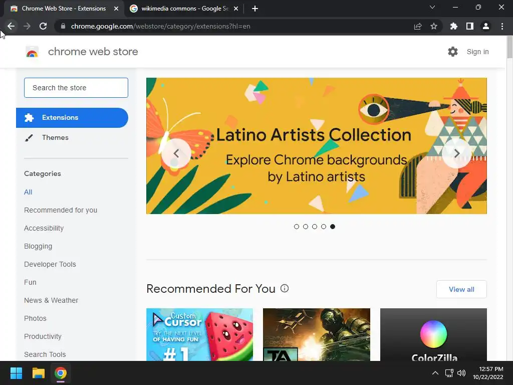Click the browser forward arrow
Image resolution: width=513 pixels, height=385 pixels.
pos(27,26)
